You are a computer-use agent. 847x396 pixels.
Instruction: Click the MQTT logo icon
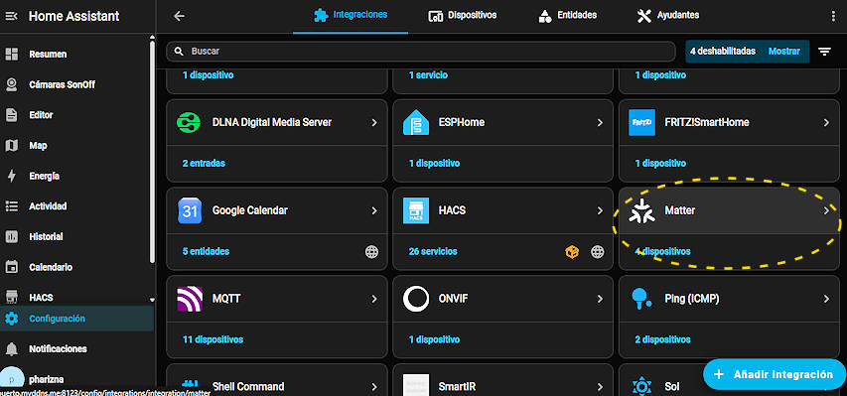(x=190, y=299)
